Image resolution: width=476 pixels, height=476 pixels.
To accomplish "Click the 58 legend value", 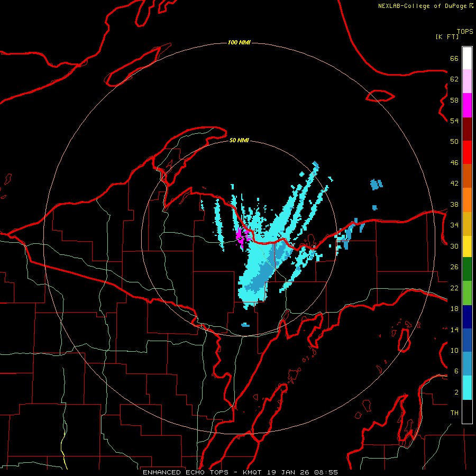I will point(454,100).
